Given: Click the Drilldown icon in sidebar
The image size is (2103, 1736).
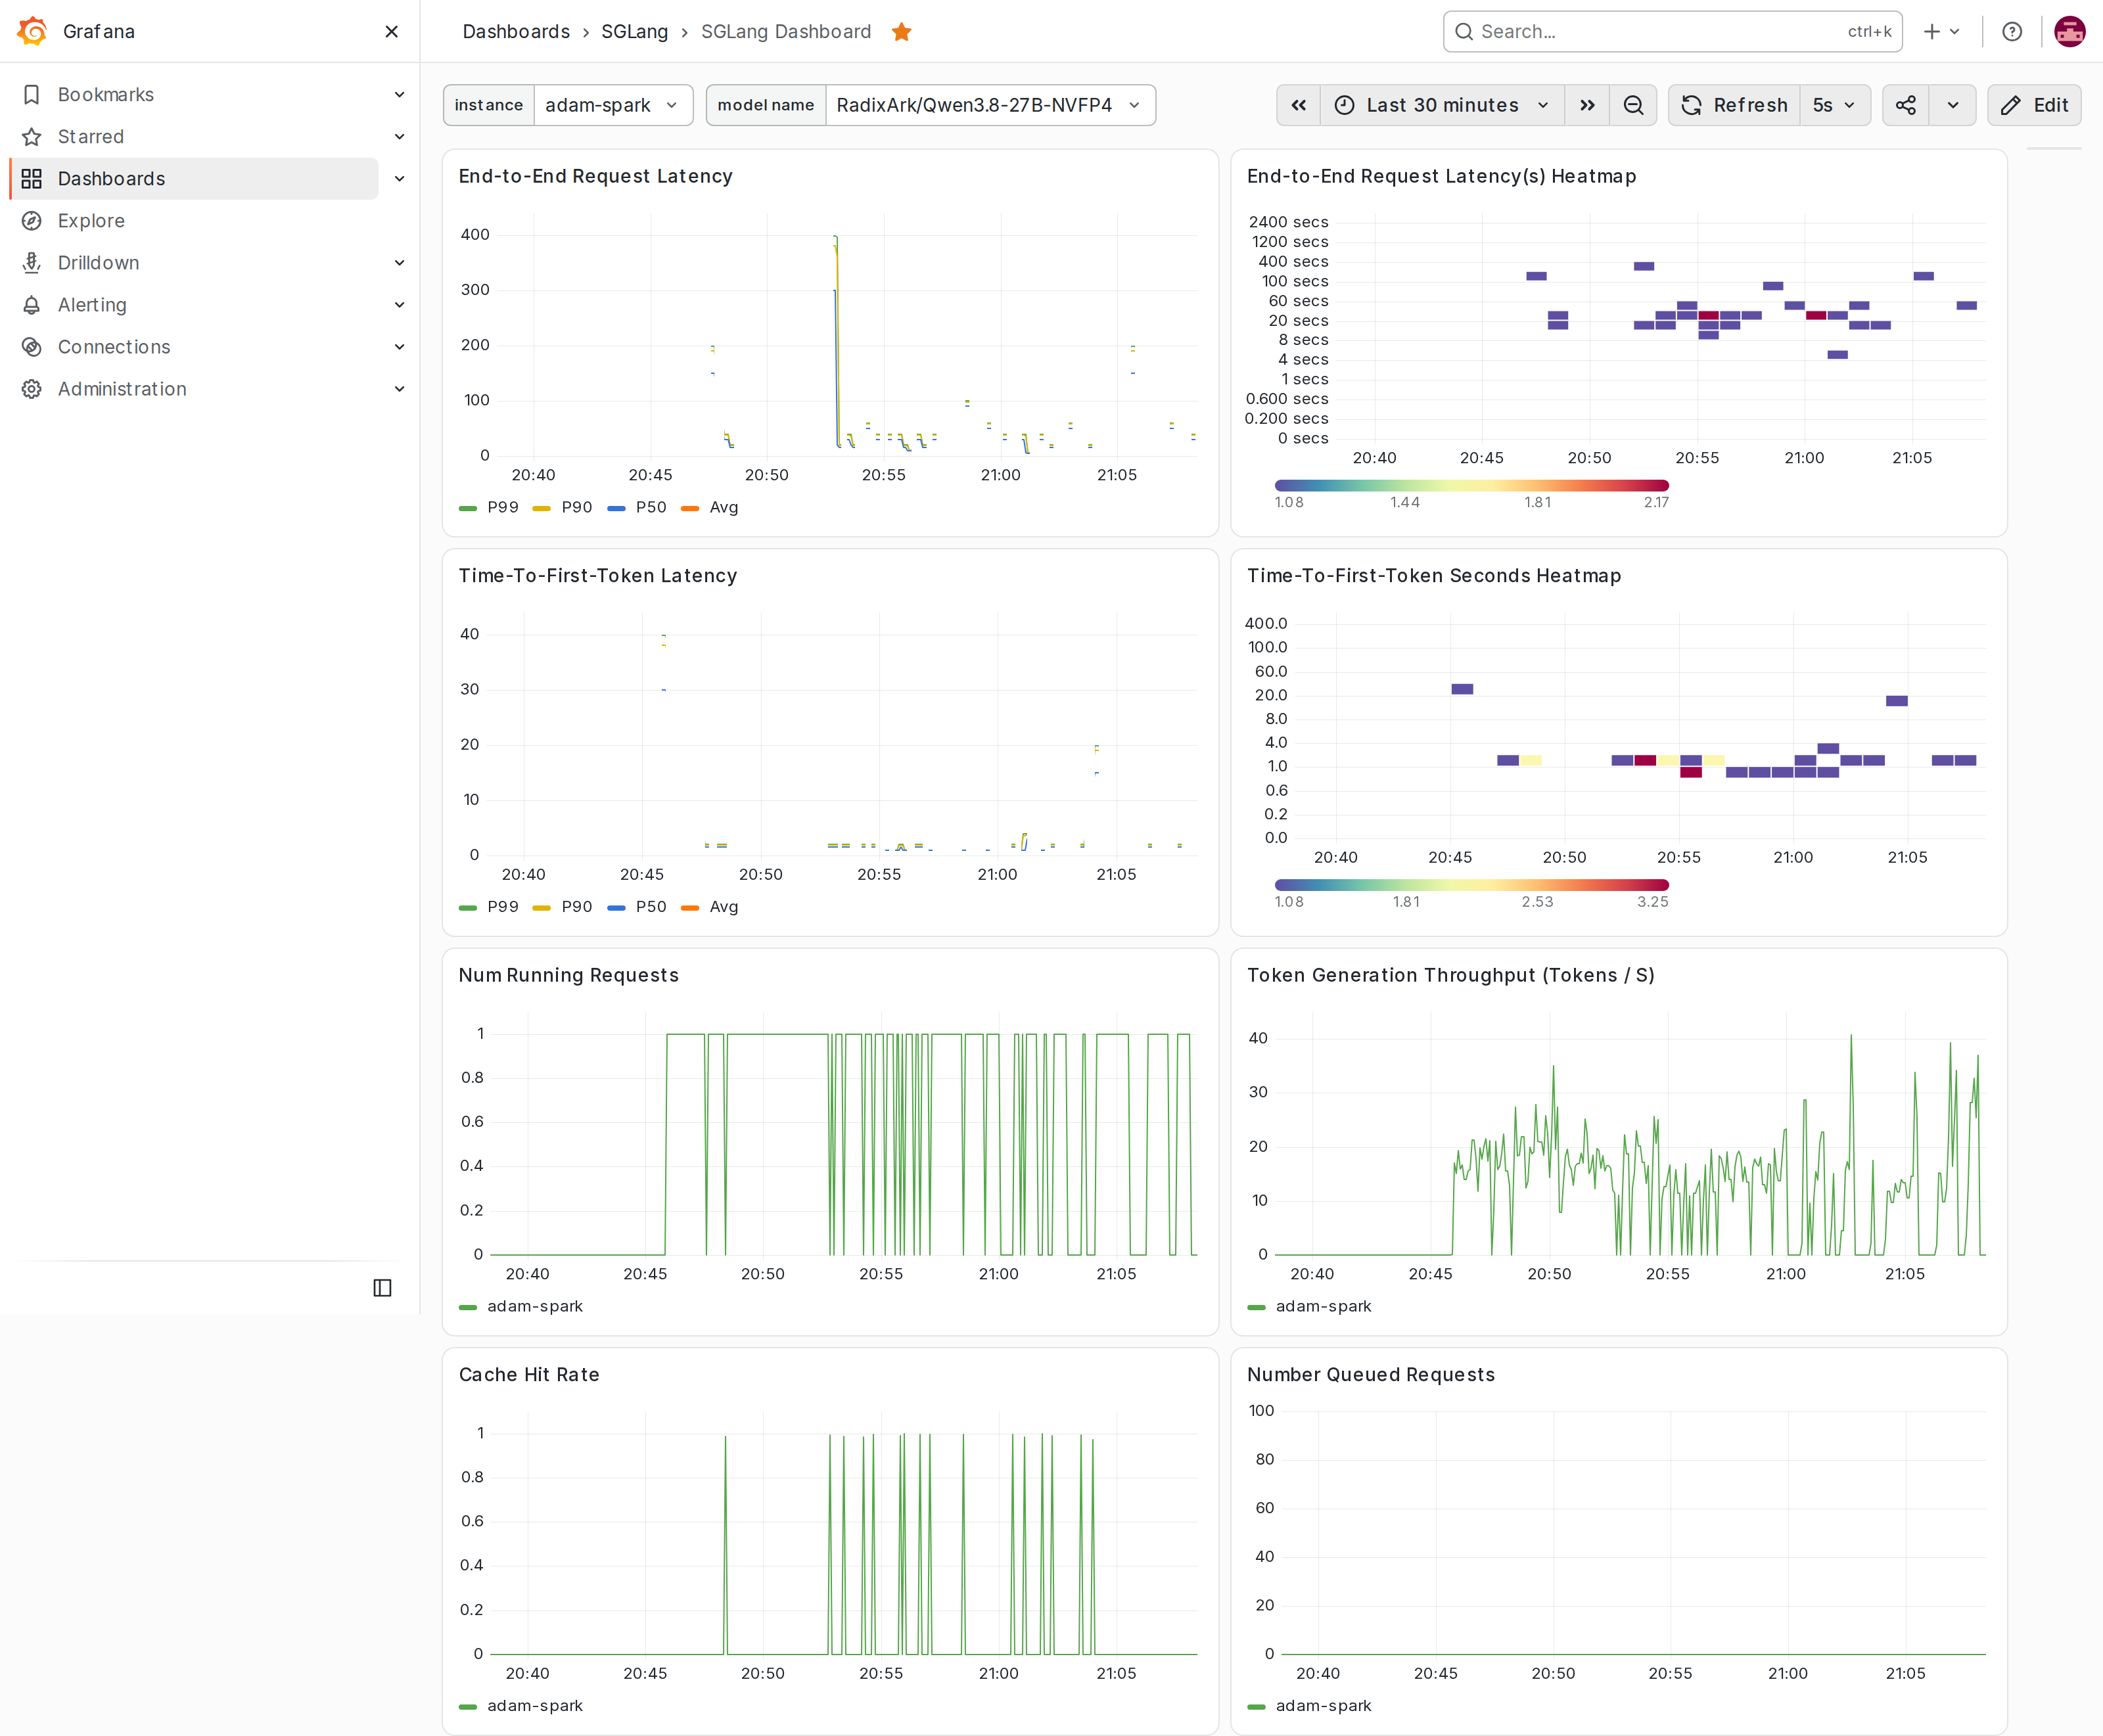Looking at the screenshot, I should 32,262.
